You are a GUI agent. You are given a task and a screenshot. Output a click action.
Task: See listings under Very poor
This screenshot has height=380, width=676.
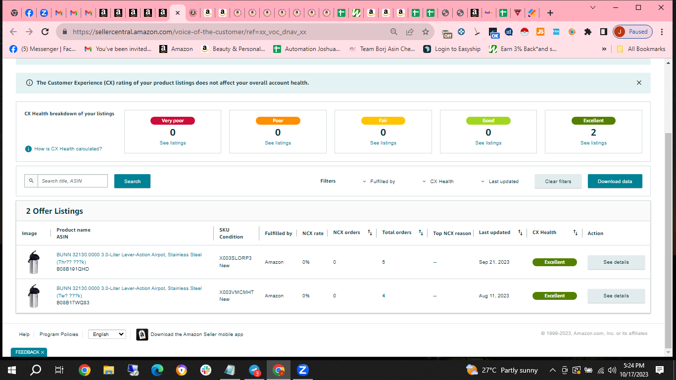tap(173, 143)
